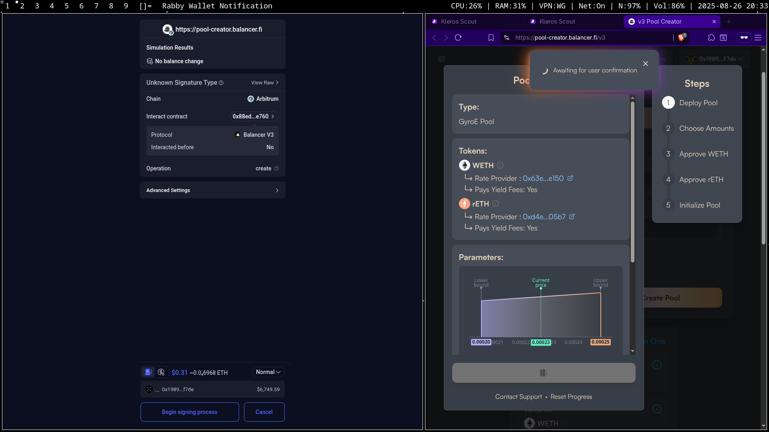
Task: Click the sidebar search panel icon
Action: (723, 38)
